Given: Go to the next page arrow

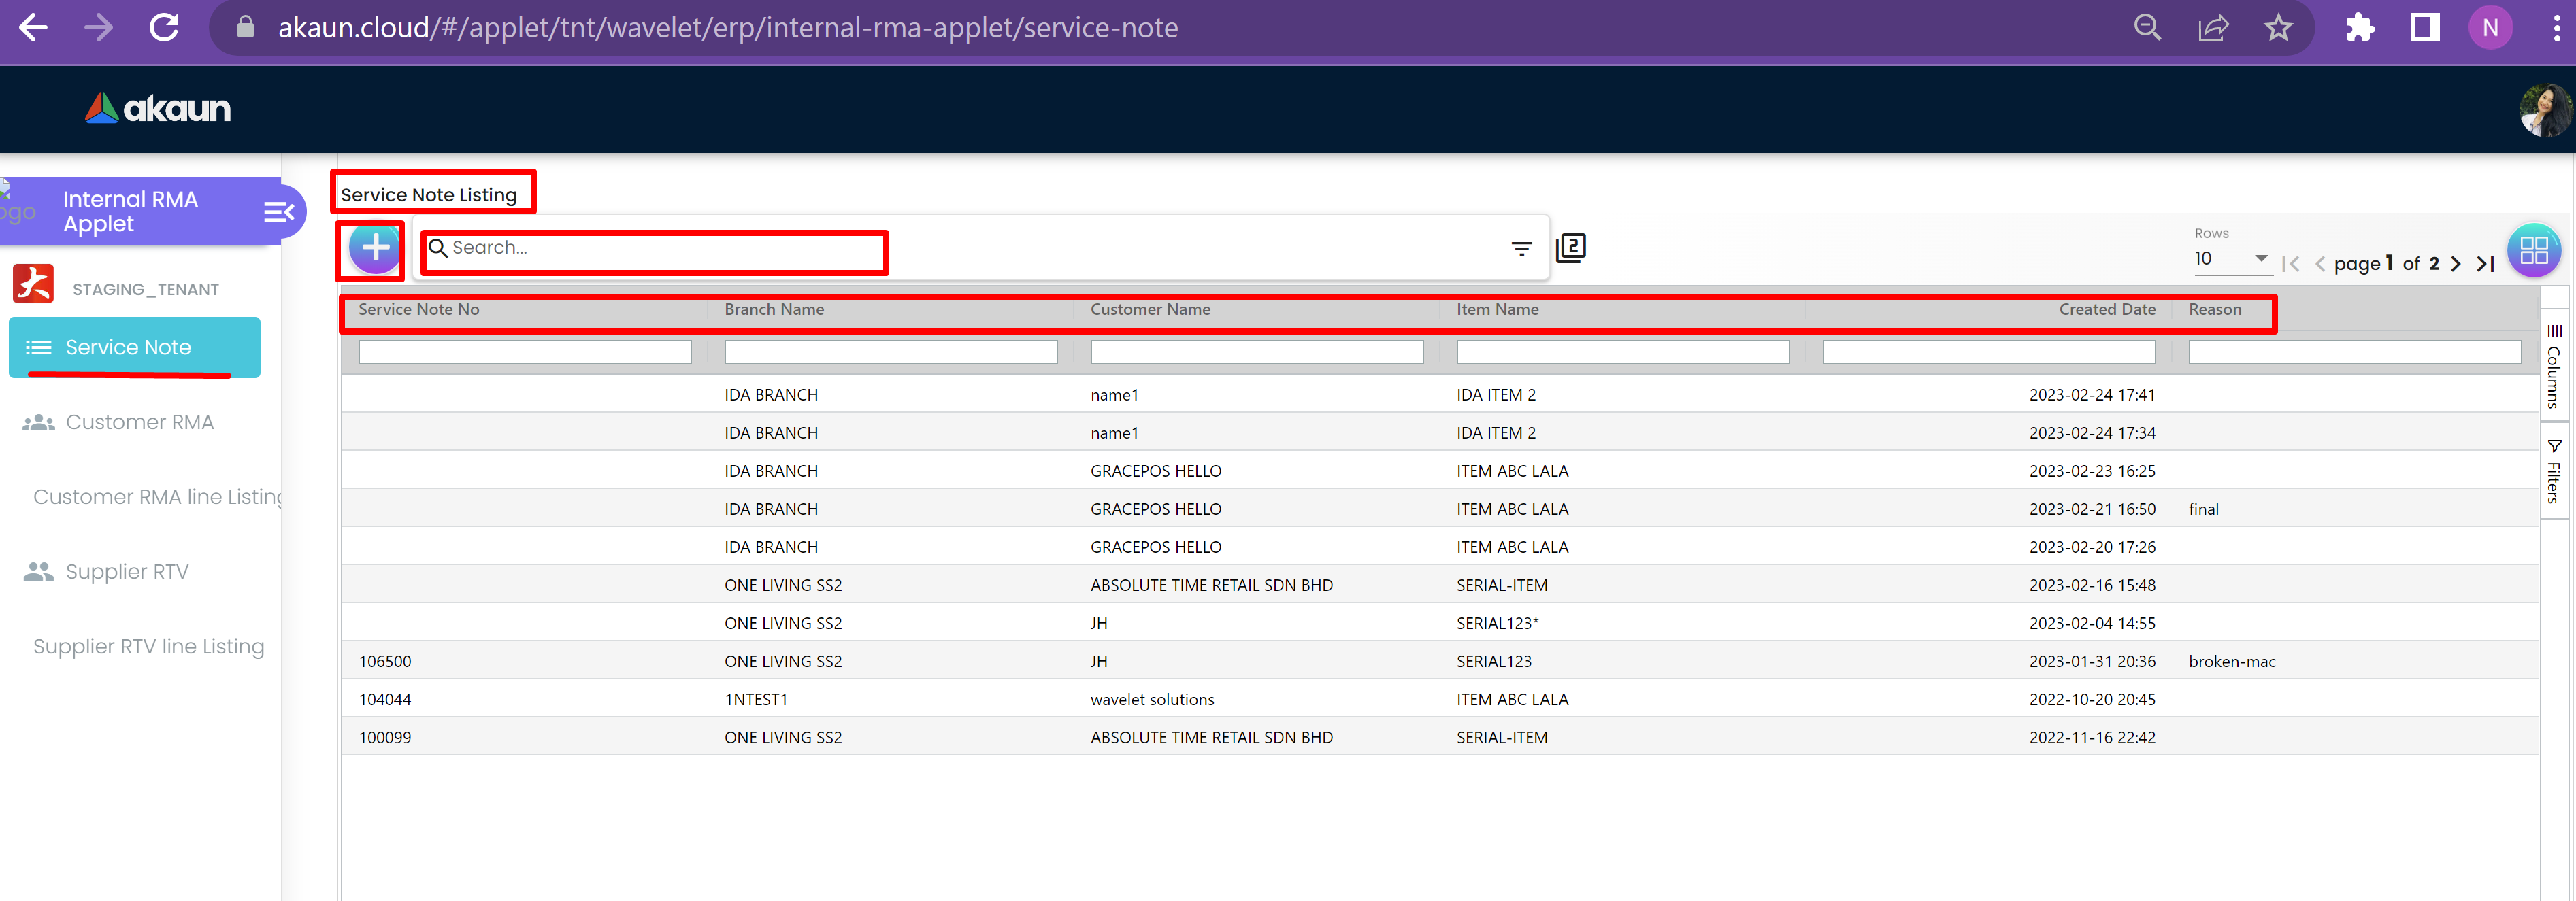Looking at the screenshot, I should point(2455,264).
